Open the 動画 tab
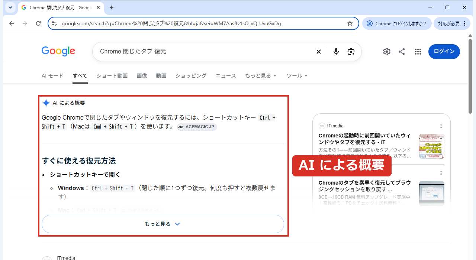 tap(161, 76)
